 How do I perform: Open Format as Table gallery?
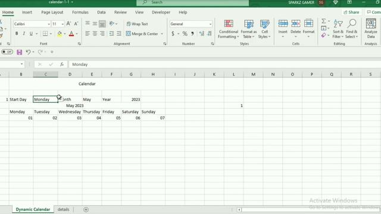(x=249, y=29)
